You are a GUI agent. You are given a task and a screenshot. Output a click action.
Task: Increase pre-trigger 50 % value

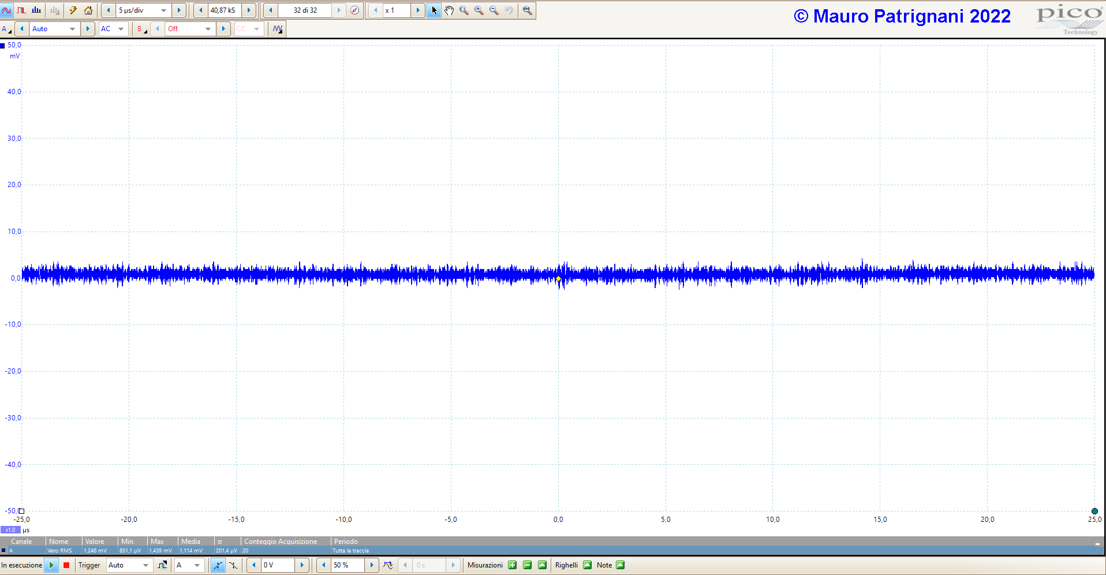coord(372,565)
